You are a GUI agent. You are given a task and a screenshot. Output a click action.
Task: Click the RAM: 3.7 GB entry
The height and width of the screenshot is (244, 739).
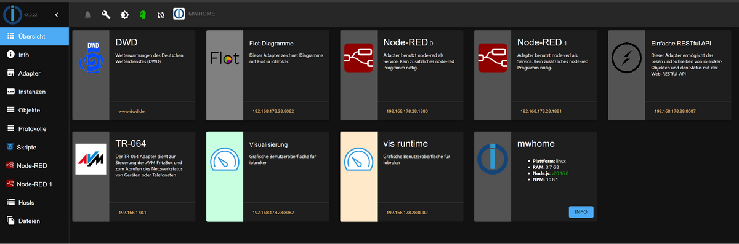click(x=546, y=167)
